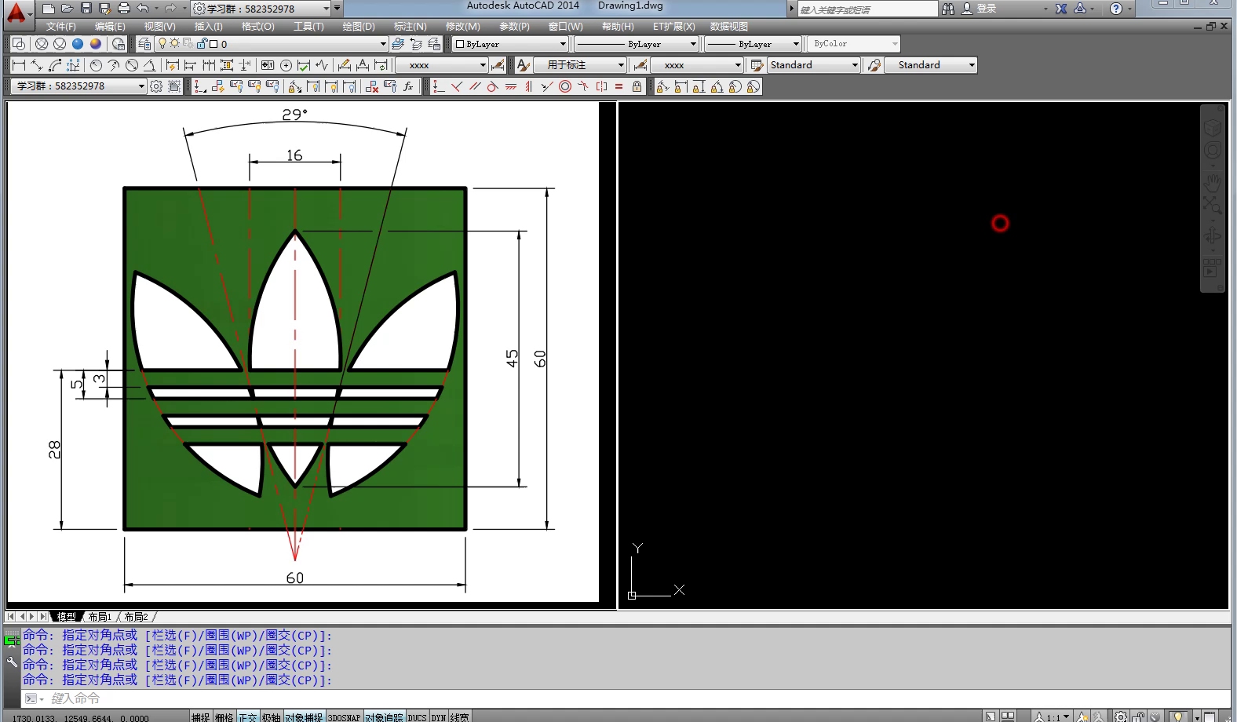The image size is (1237, 722).
Task: Click the Help question mark icon
Action: click(x=1116, y=9)
